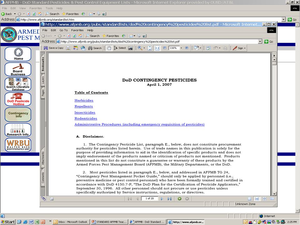Viewport: 300px width, 225px height.
Task: Choose the Snapshot camera tool
Action: [x=131, y=48]
